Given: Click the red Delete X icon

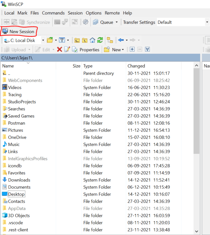Looking at the screenshot, I should pos(59,49).
